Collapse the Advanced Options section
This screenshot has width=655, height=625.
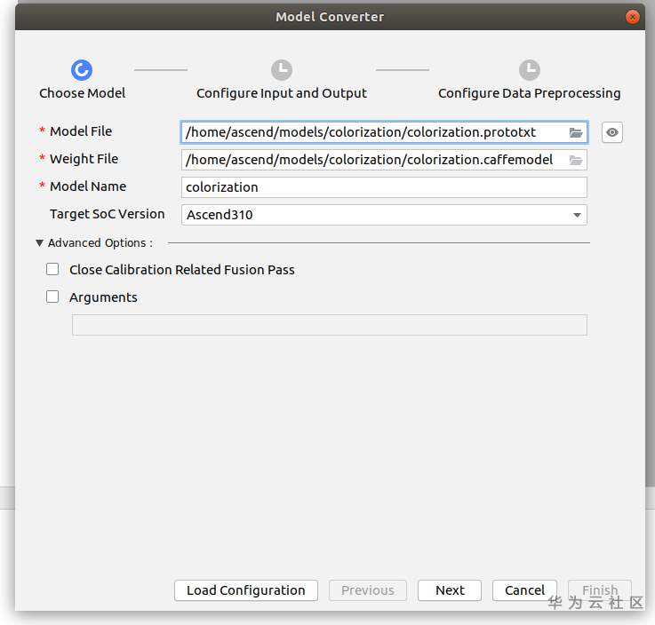[x=40, y=242]
